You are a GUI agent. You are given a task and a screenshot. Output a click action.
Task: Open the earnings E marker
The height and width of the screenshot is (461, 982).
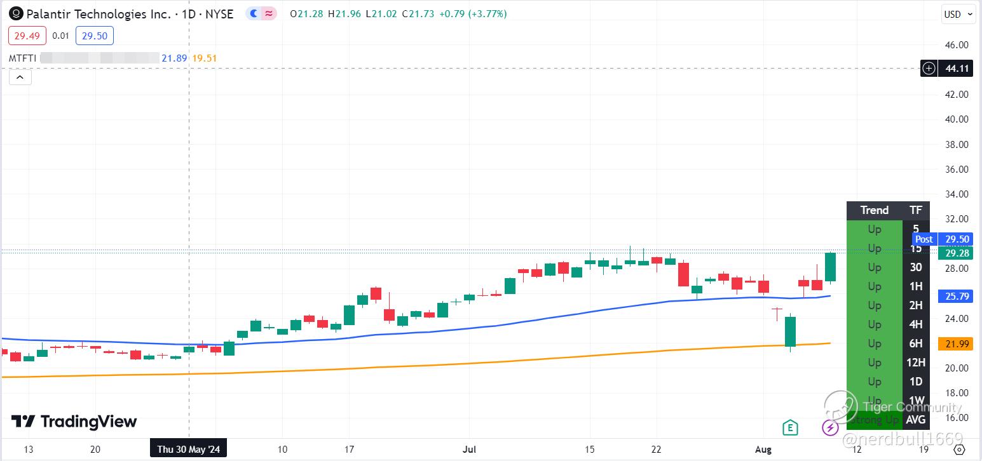click(x=790, y=427)
